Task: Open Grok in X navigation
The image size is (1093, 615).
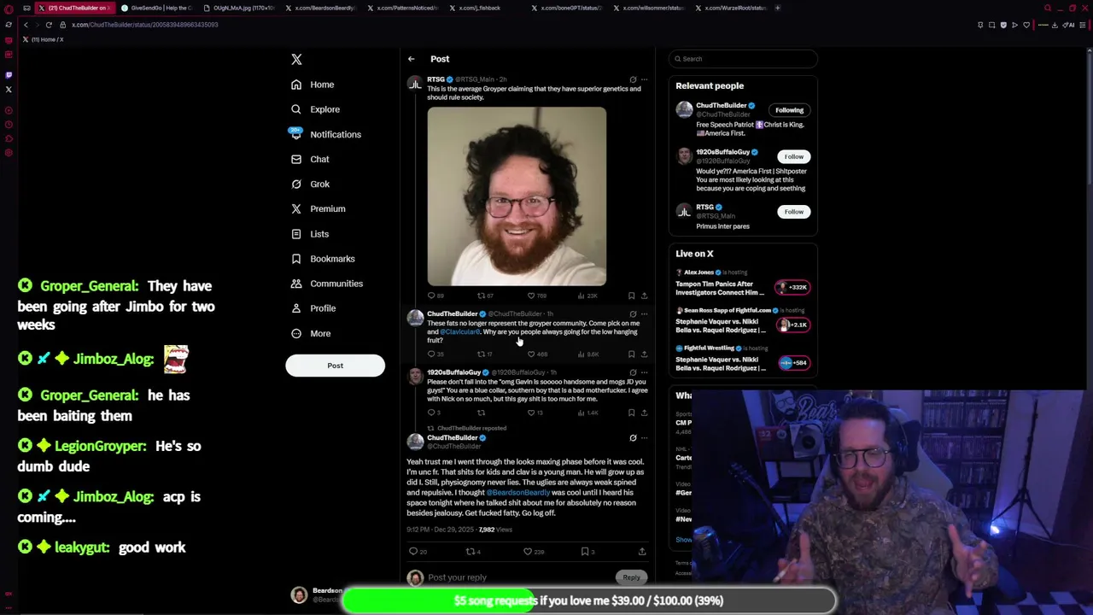Action: pos(310,184)
